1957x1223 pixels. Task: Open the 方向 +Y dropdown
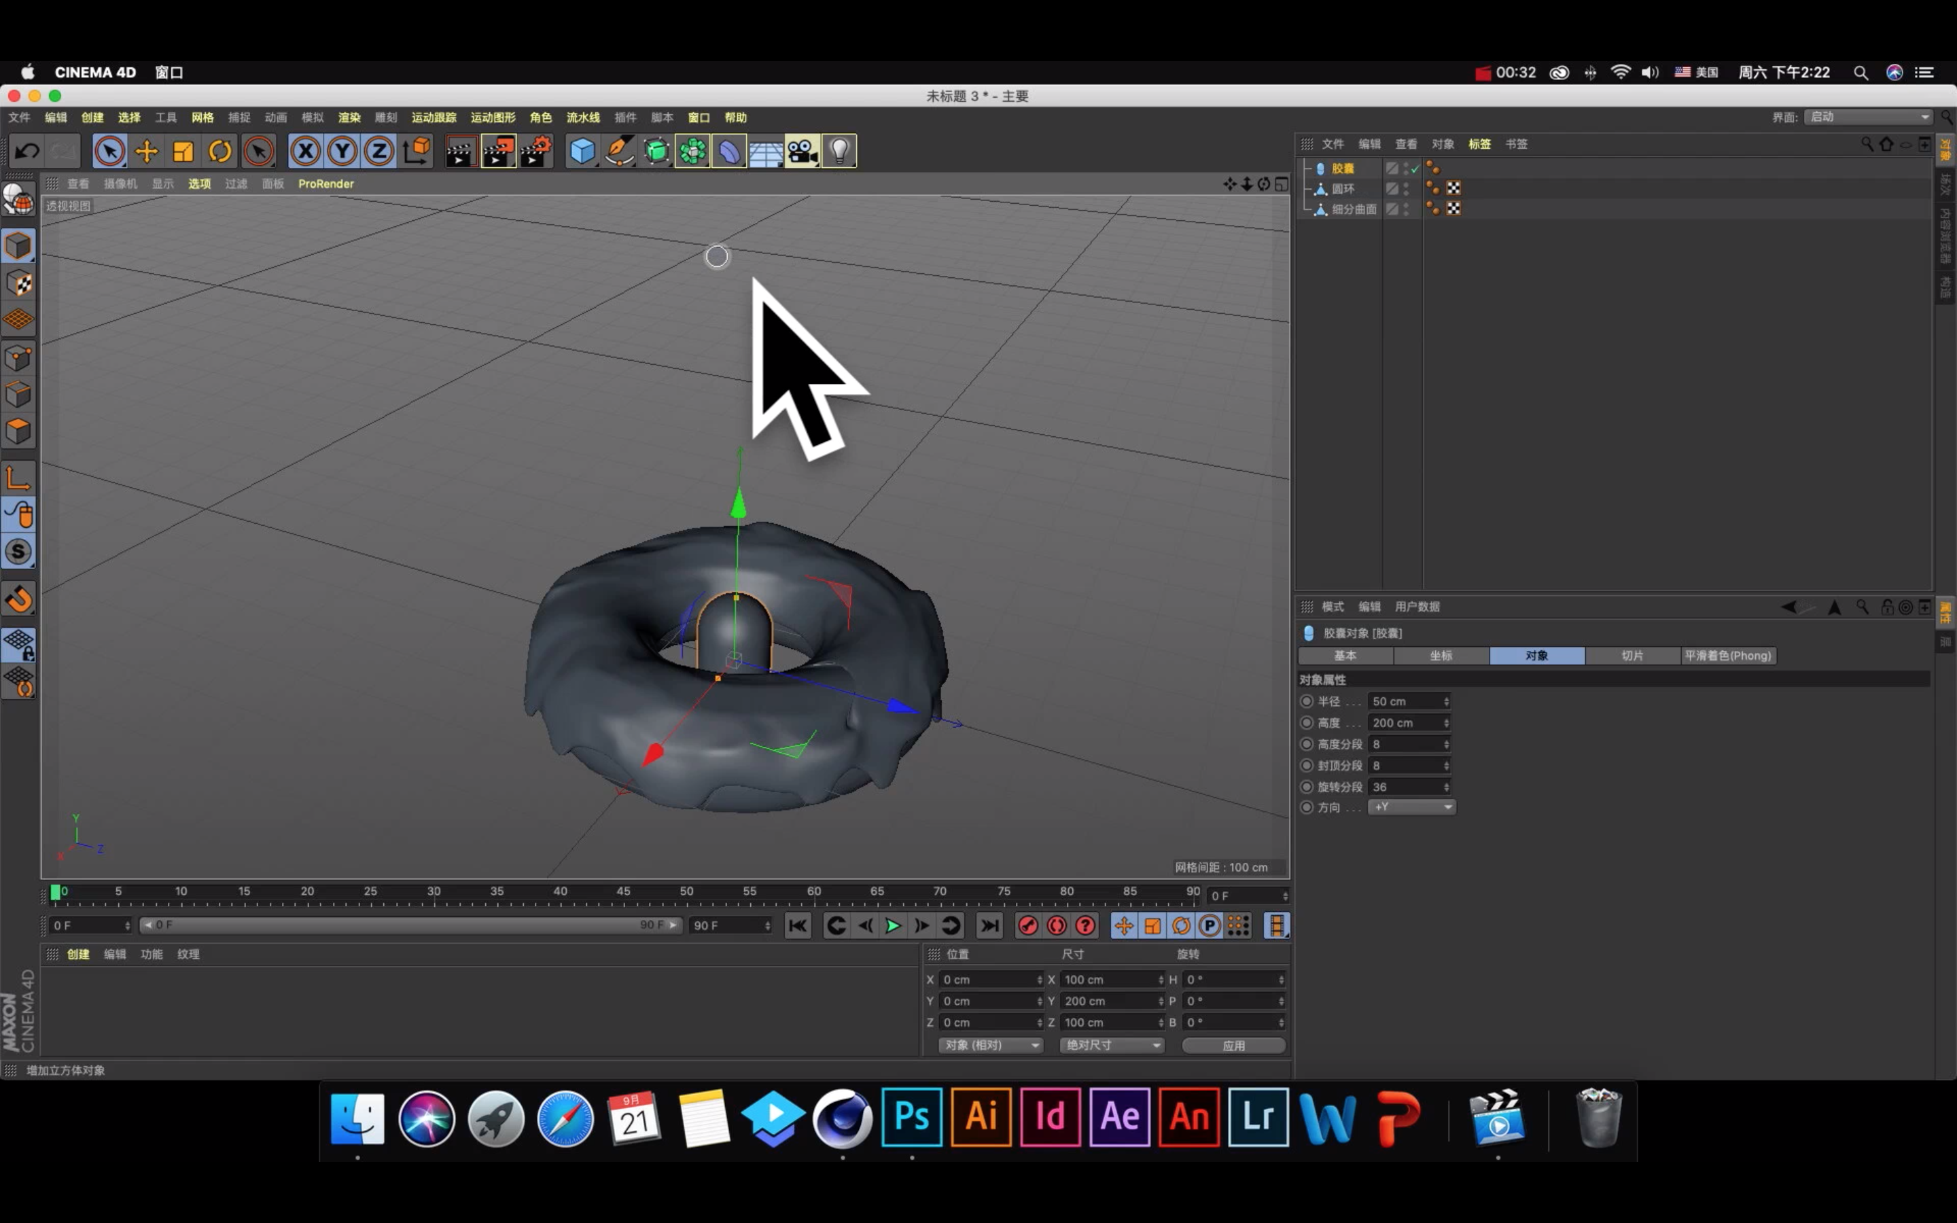(x=1411, y=807)
